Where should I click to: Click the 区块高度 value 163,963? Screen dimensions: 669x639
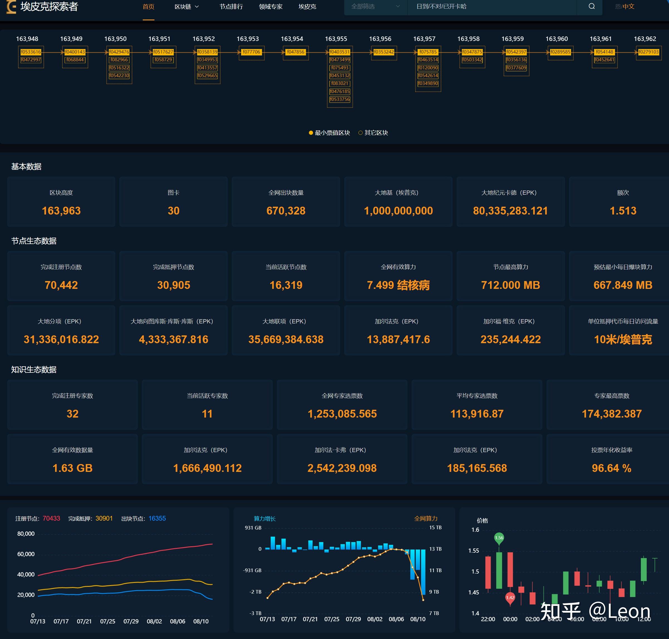pyautogui.click(x=61, y=211)
